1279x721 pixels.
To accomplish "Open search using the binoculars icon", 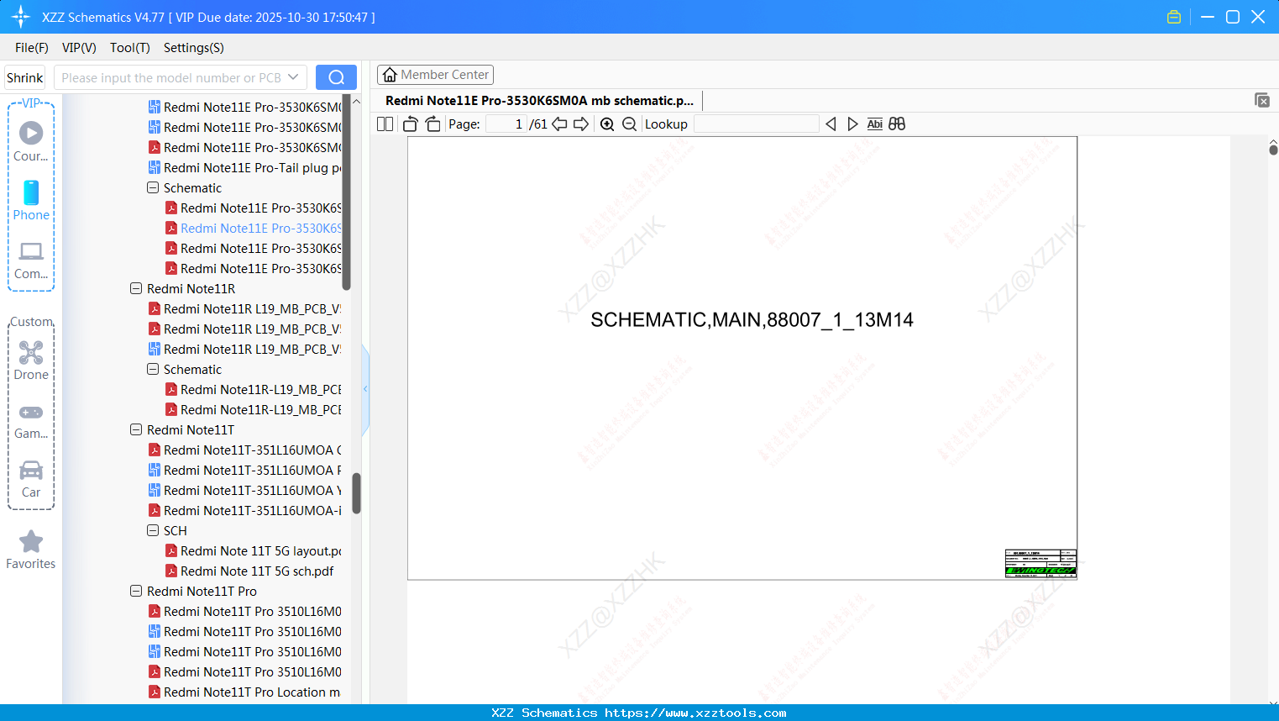I will click(x=896, y=124).
